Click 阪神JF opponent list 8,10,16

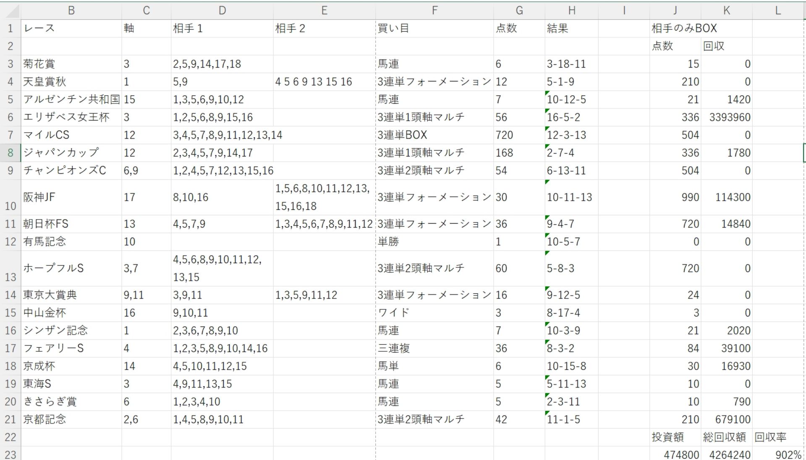point(191,197)
